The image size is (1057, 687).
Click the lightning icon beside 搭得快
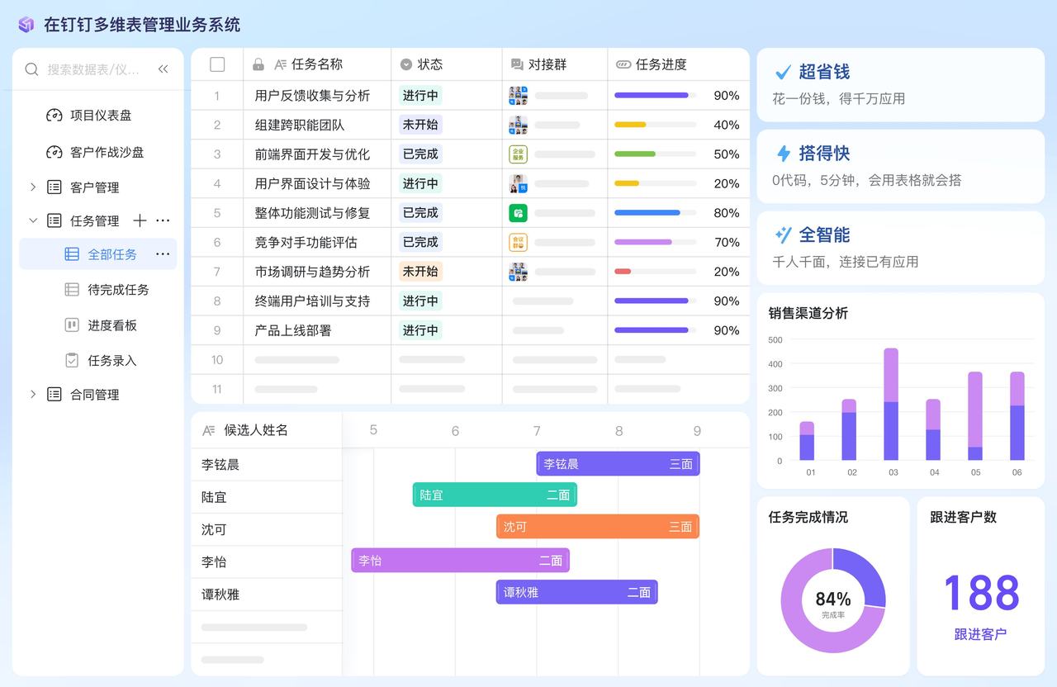pyautogui.click(x=784, y=154)
